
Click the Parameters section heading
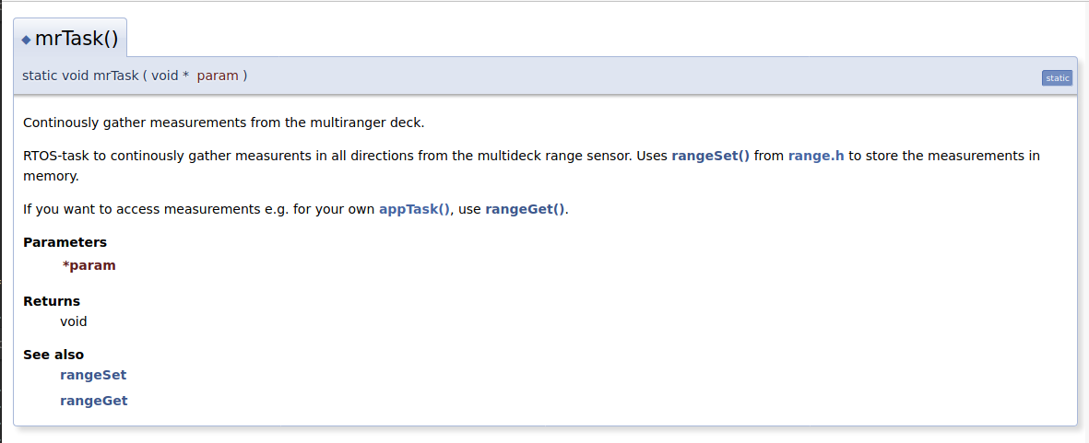(x=65, y=242)
